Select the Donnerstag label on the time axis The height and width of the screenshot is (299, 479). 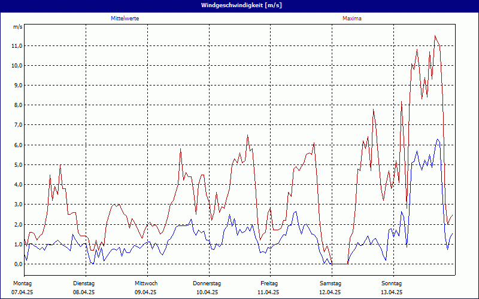coord(207,283)
